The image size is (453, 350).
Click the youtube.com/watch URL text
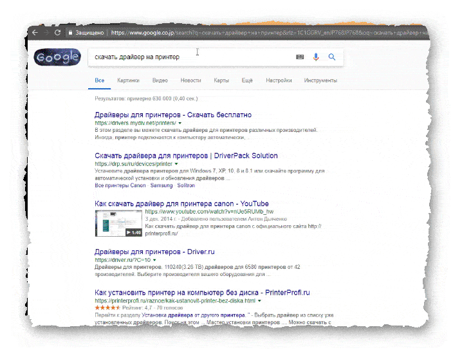[209, 212]
